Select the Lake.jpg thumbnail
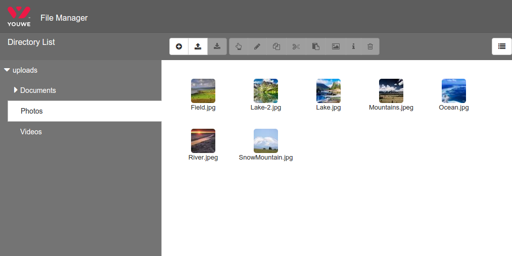The height and width of the screenshot is (256, 512). pos(329,91)
